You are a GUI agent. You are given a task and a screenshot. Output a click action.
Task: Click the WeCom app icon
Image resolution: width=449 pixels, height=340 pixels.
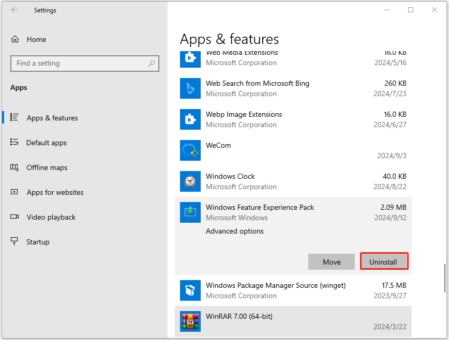pos(190,150)
